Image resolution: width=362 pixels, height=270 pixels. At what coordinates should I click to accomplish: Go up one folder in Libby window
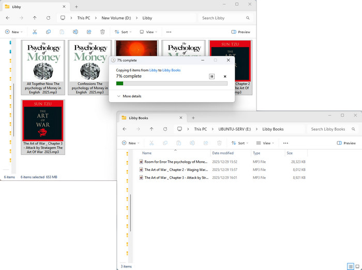[35, 18]
